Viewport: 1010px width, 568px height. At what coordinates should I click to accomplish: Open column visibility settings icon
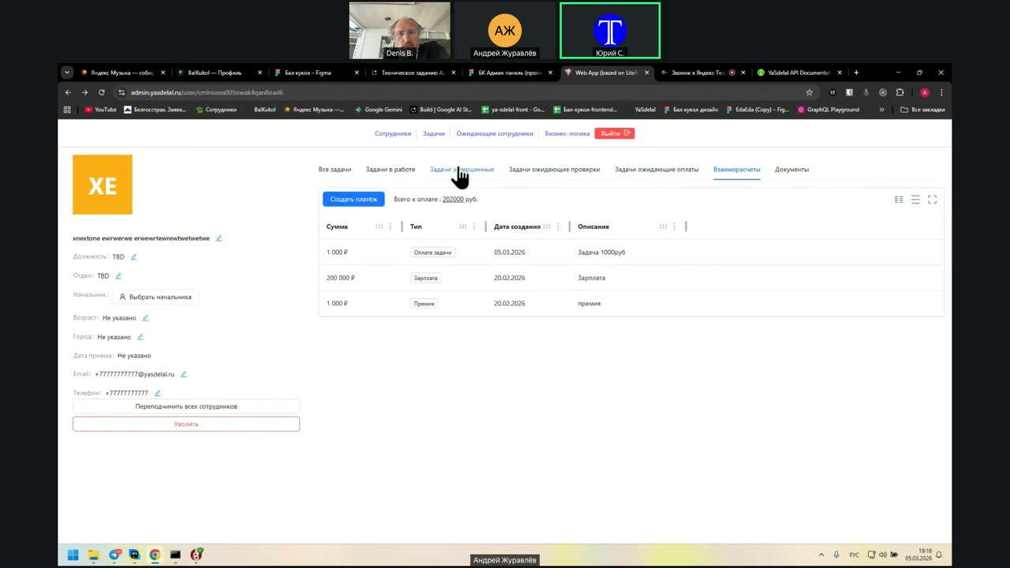click(x=898, y=200)
